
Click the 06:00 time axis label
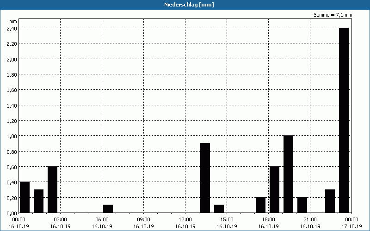[x=102, y=220]
